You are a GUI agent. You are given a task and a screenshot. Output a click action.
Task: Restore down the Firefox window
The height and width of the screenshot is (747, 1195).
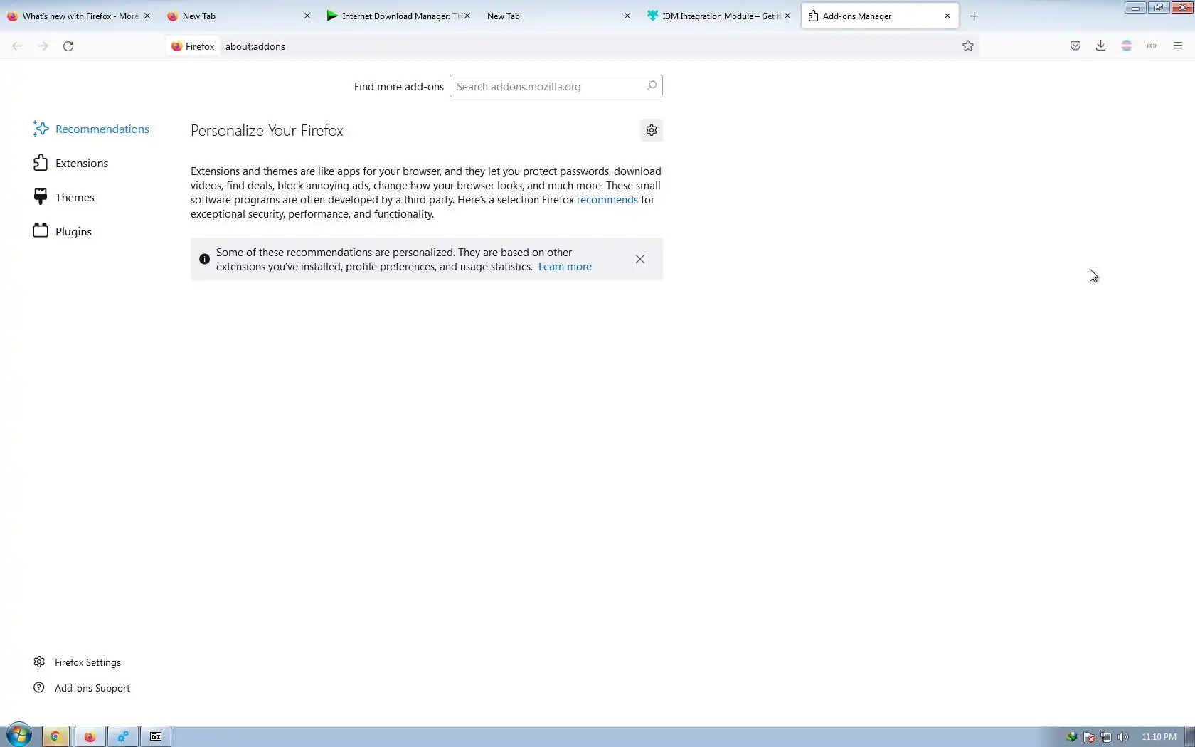(1158, 8)
